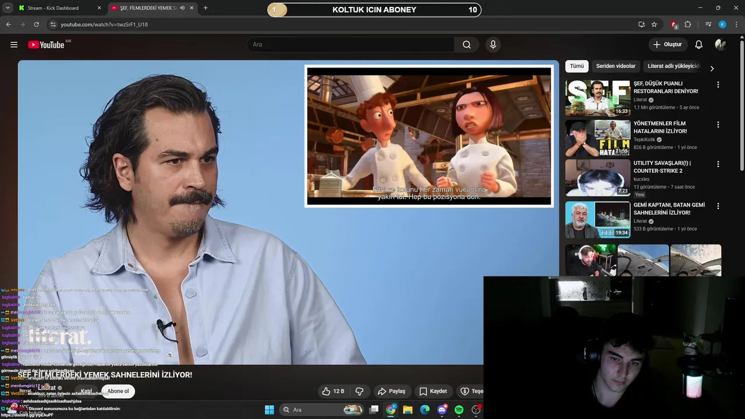View site information icon in address bar
The width and height of the screenshot is (745, 419).
click(x=53, y=24)
